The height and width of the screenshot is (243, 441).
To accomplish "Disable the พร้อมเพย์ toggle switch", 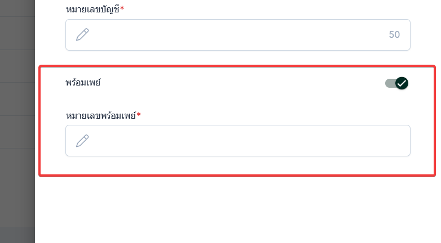I will click(x=396, y=83).
